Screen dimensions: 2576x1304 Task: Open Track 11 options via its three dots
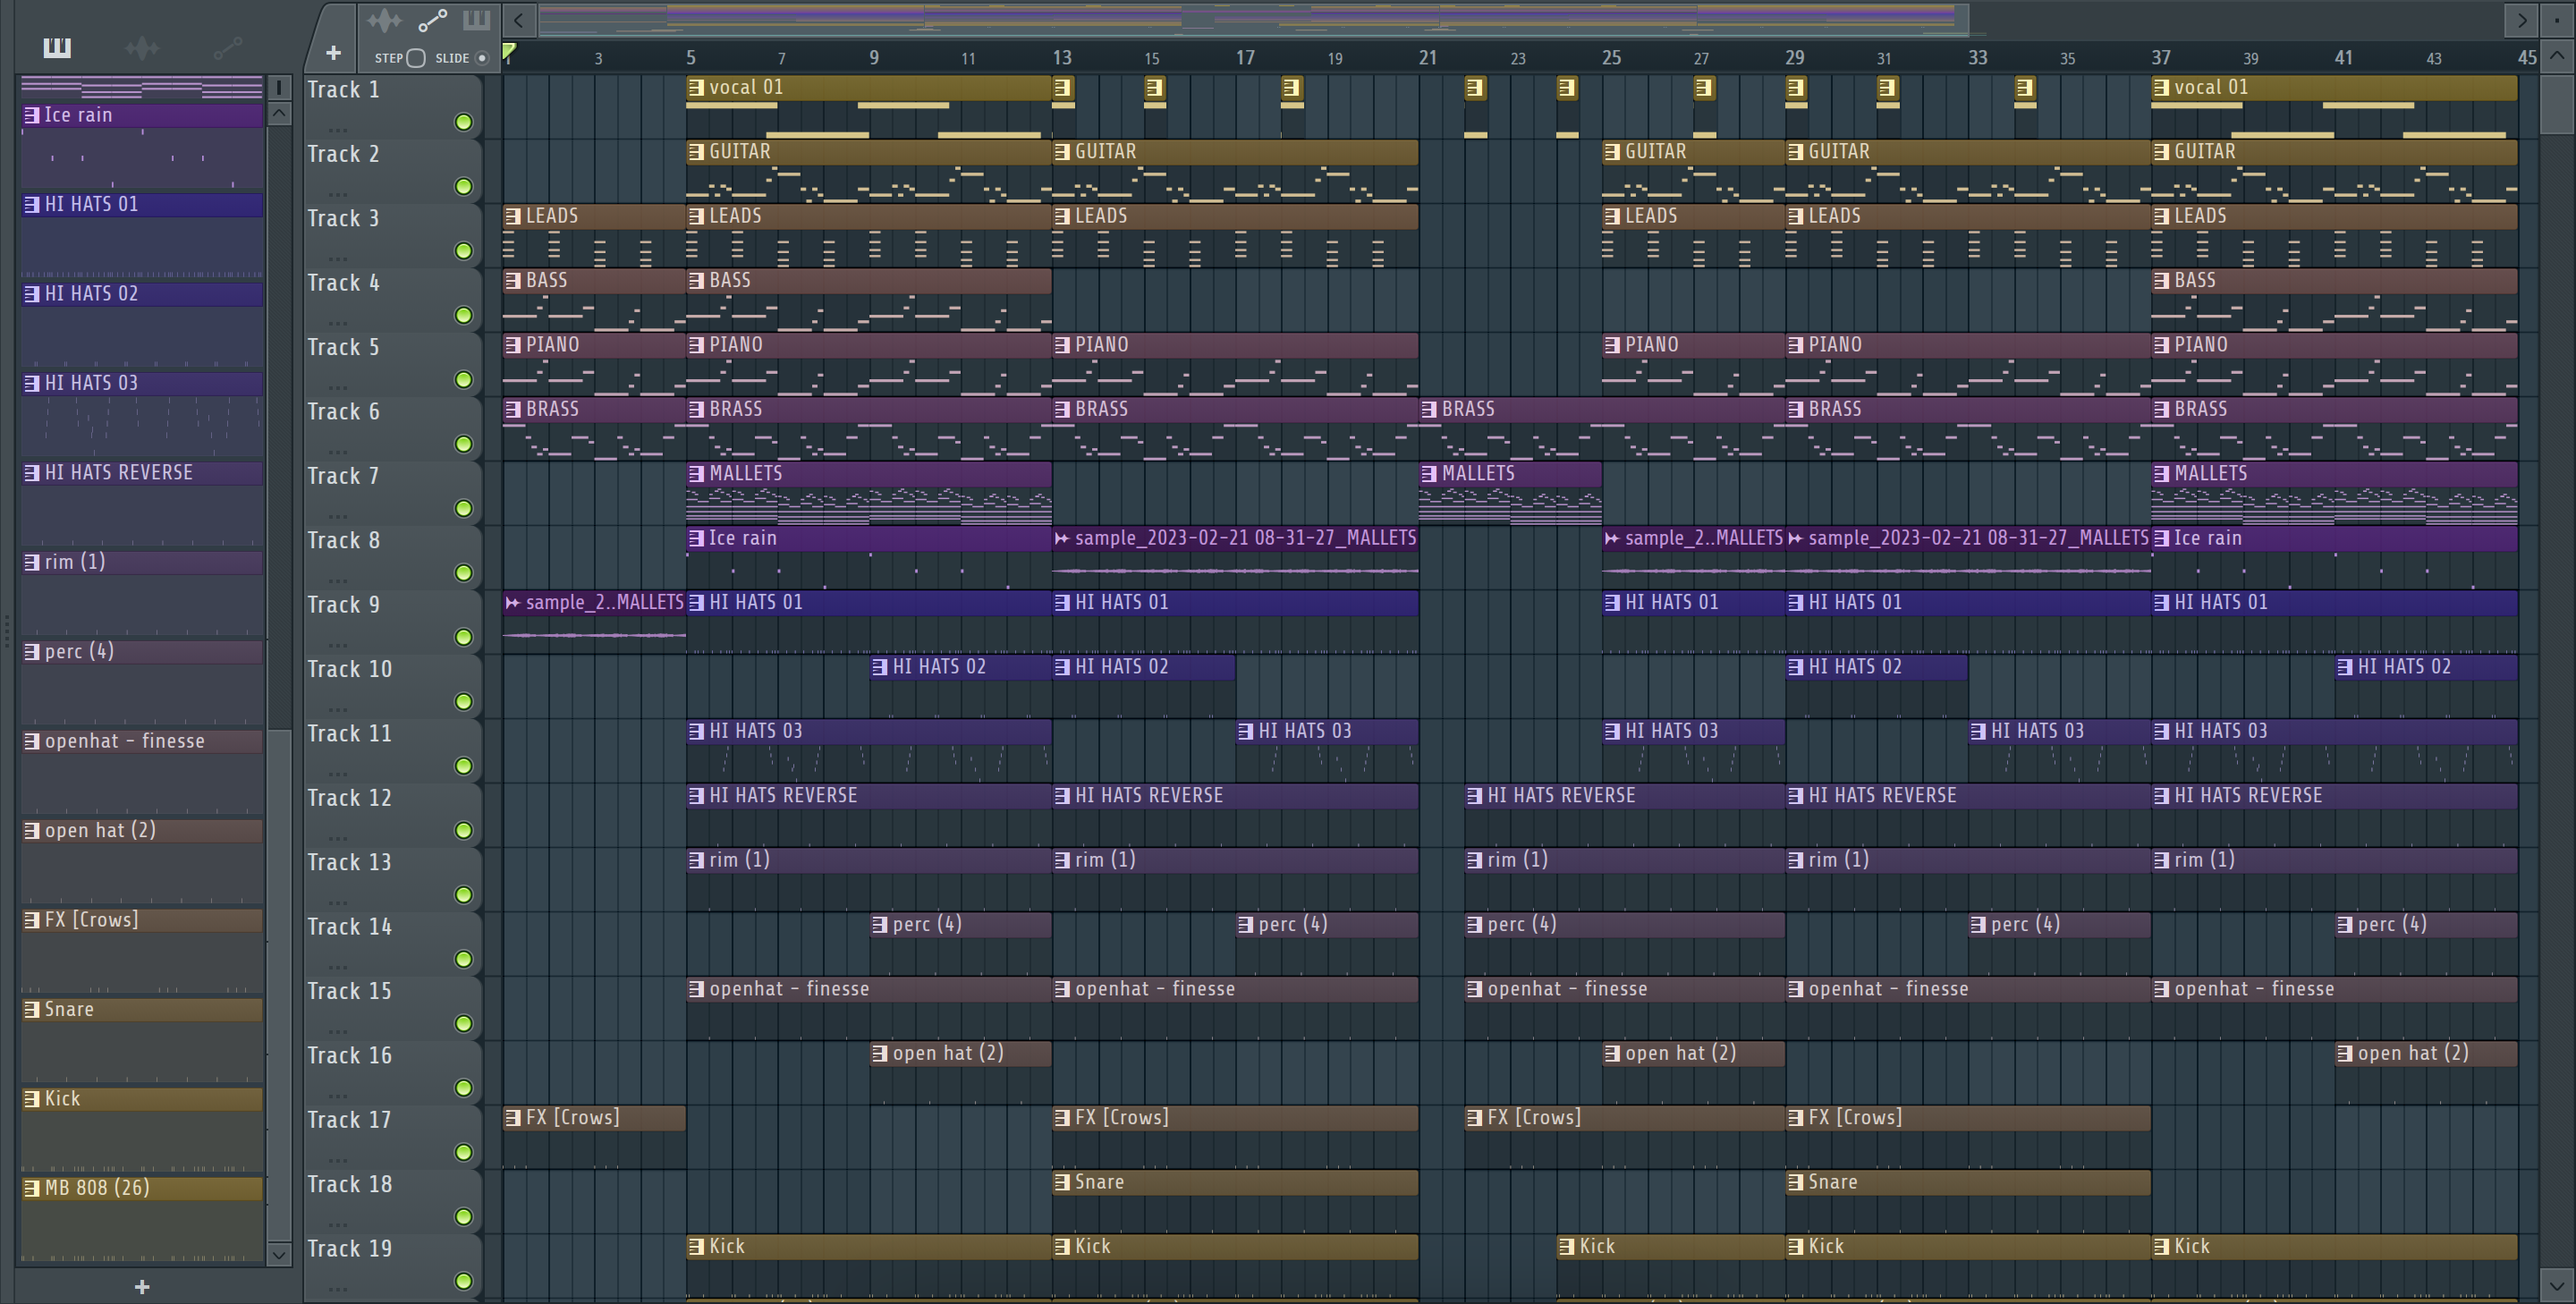tap(338, 773)
